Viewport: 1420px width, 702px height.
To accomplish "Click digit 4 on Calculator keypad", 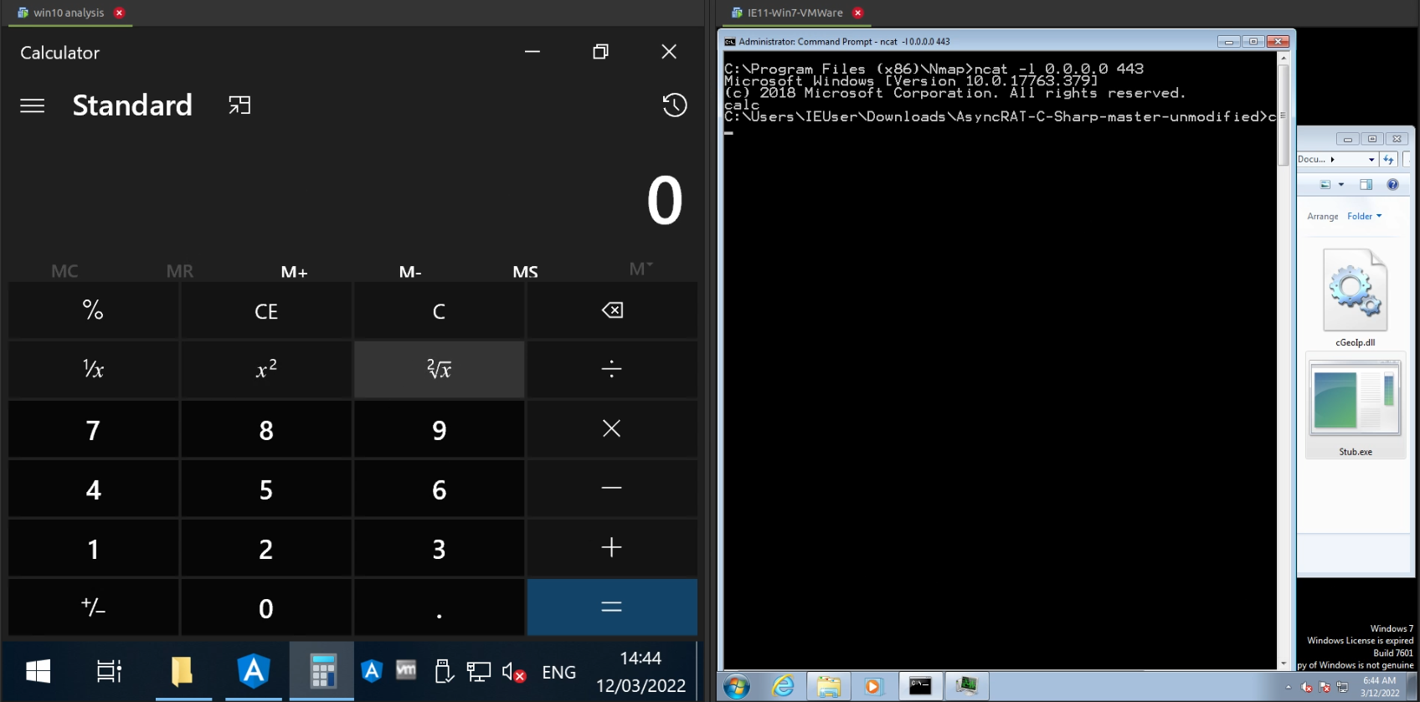I will (x=93, y=489).
